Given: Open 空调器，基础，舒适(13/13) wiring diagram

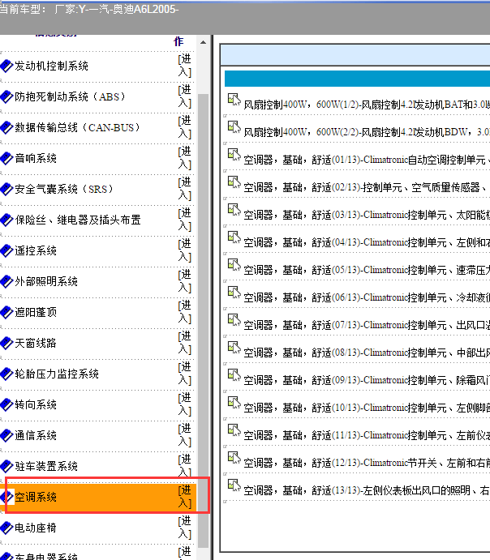Looking at the screenshot, I should [367, 491].
